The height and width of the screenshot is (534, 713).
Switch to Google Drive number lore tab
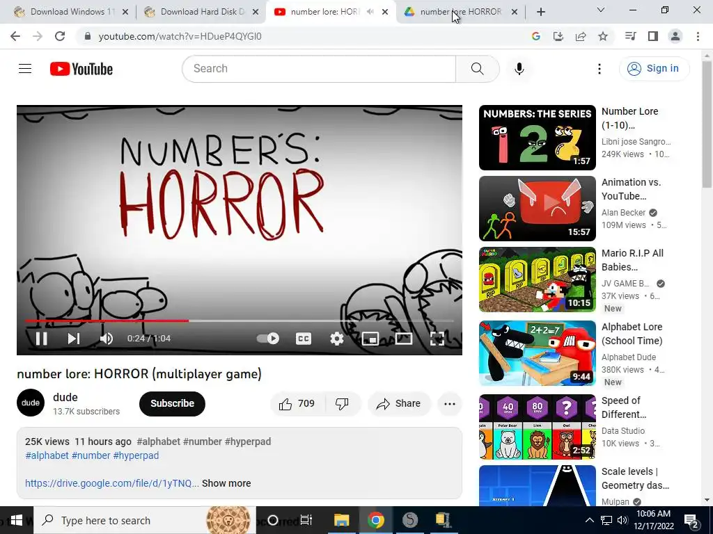pos(460,12)
